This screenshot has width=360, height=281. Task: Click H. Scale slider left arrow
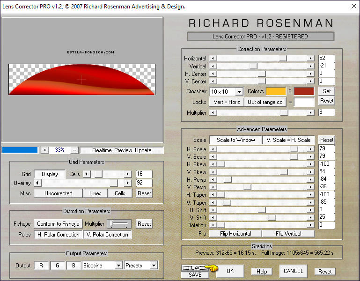(x=213, y=149)
